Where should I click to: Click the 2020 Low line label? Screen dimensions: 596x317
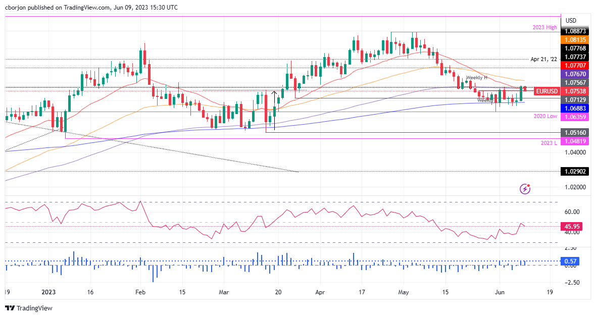pyautogui.click(x=545, y=116)
